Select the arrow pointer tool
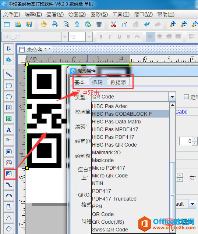Image resolution: width=198 pixels, height=234 pixels. [x=9, y=49]
